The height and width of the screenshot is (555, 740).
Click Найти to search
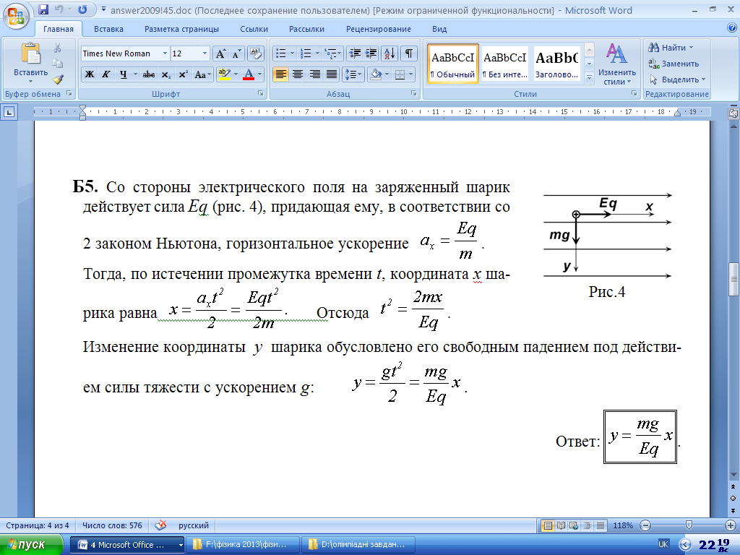pos(670,48)
